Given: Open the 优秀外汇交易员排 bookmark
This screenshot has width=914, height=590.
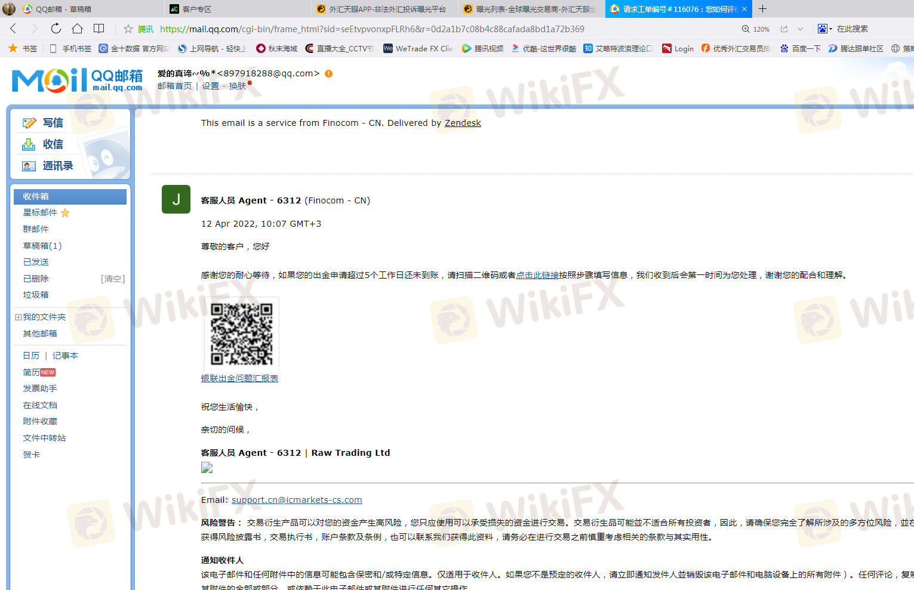Looking at the screenshot, I should [735, 48].
